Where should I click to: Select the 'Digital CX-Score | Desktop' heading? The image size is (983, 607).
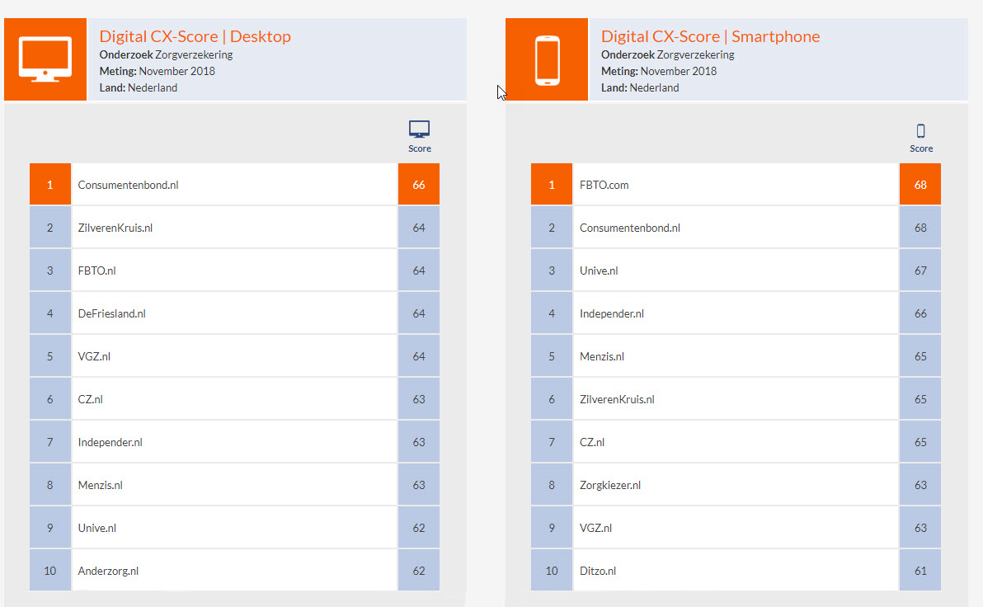pos(195,36)
